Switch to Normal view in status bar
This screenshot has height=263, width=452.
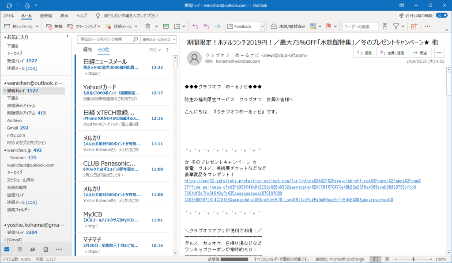pos(375,259)
